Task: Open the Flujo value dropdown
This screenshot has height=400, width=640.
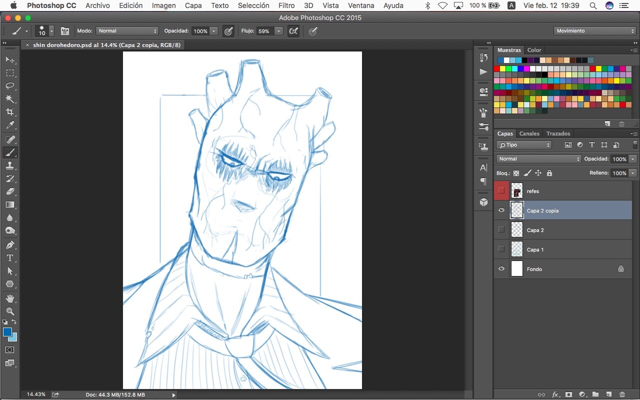Action: click(278, 31)
